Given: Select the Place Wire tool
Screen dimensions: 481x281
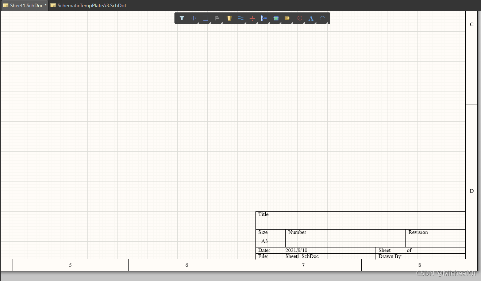Looking at the screenshot, I should 240,18.
